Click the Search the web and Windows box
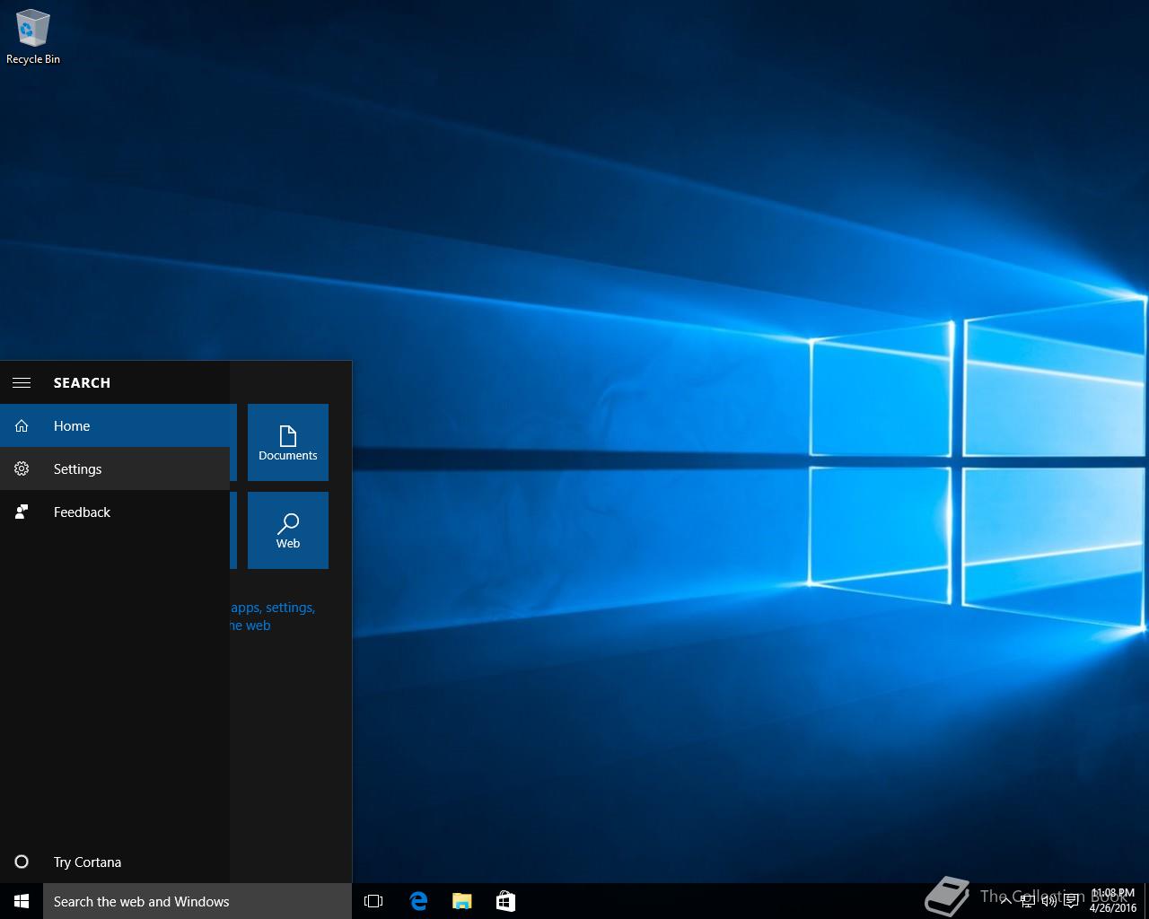1149x919 pixels. tap(197, 901)
